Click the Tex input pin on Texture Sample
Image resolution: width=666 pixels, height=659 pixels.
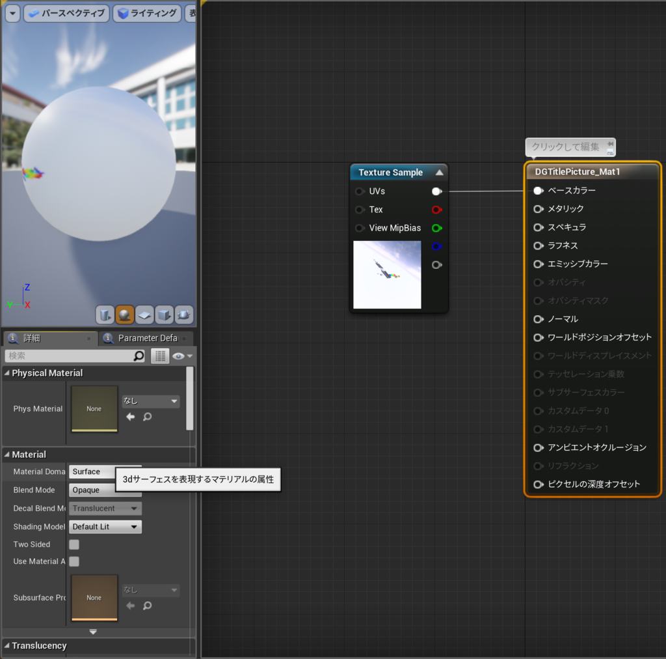pos(360,210)
